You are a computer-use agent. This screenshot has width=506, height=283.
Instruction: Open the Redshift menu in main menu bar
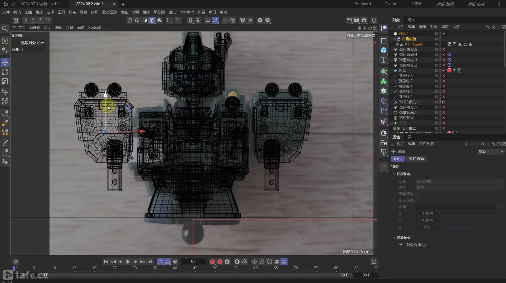click(187, 12)
